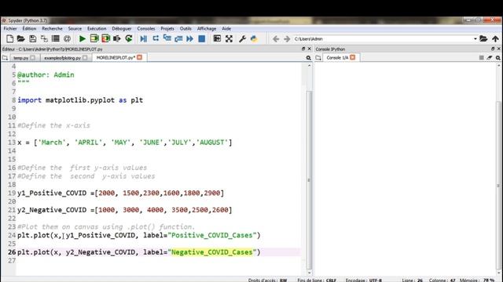This screenshot has height=282, width=503.
Task: Open the PYTHONPATH manager
Action: pyautogui.click(x=254, y=38)
